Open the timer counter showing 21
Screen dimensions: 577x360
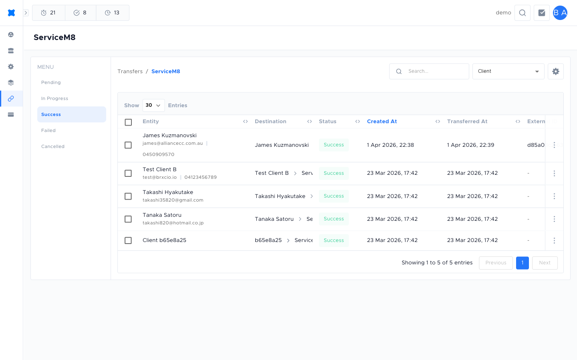(48, 13)
